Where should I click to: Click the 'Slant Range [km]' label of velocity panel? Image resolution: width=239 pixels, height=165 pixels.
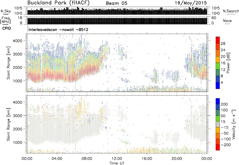point(8,124)
